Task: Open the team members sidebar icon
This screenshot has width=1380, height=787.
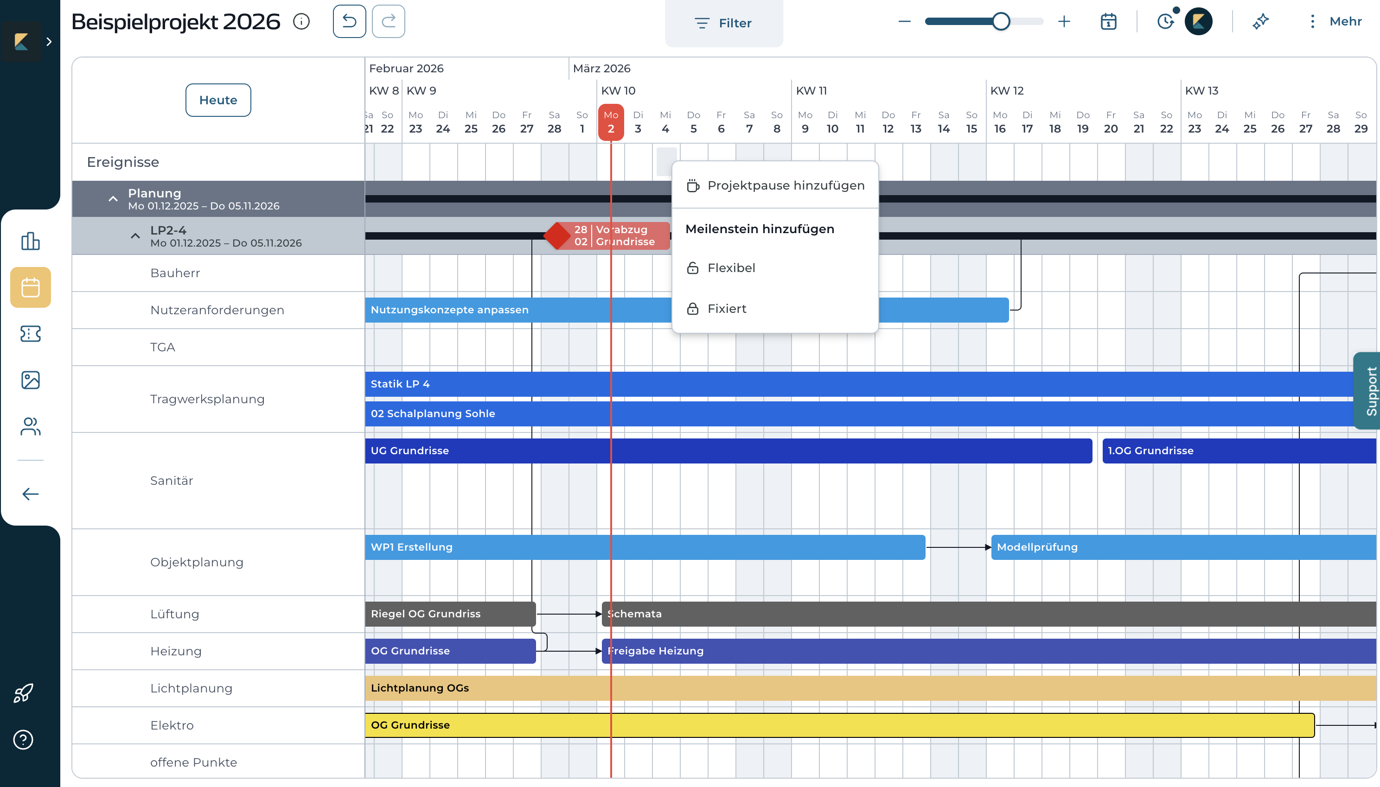Action: (30, 426)
